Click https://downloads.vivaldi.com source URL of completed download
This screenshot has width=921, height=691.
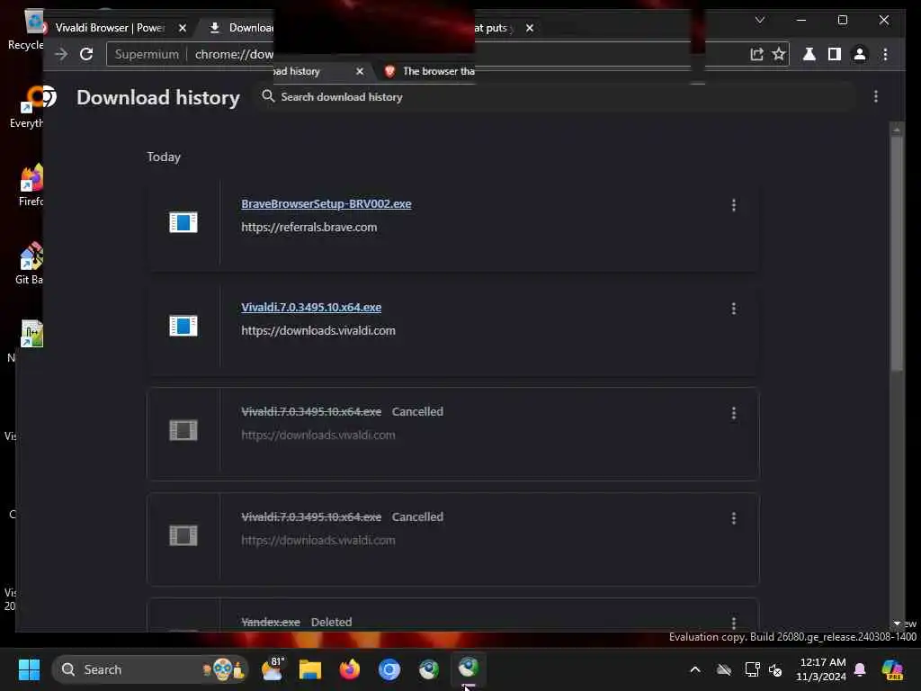point(318,330)
